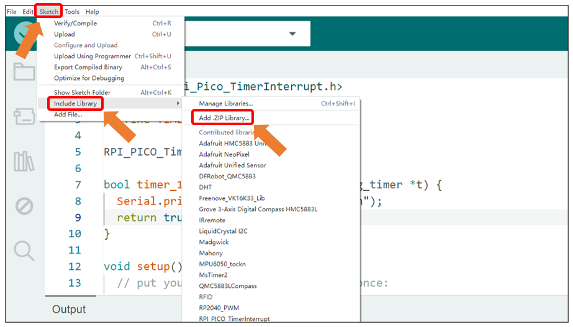Expand the board selector dropdown arrow
The image size is (573, 327).
pos(292,34)
